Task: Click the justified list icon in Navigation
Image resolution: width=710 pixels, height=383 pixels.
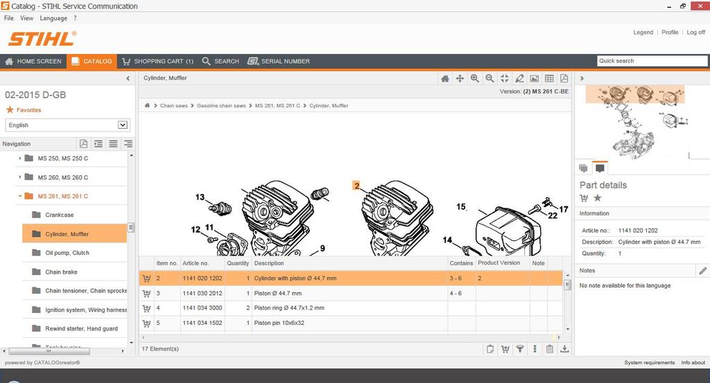Action: (113, 144)
